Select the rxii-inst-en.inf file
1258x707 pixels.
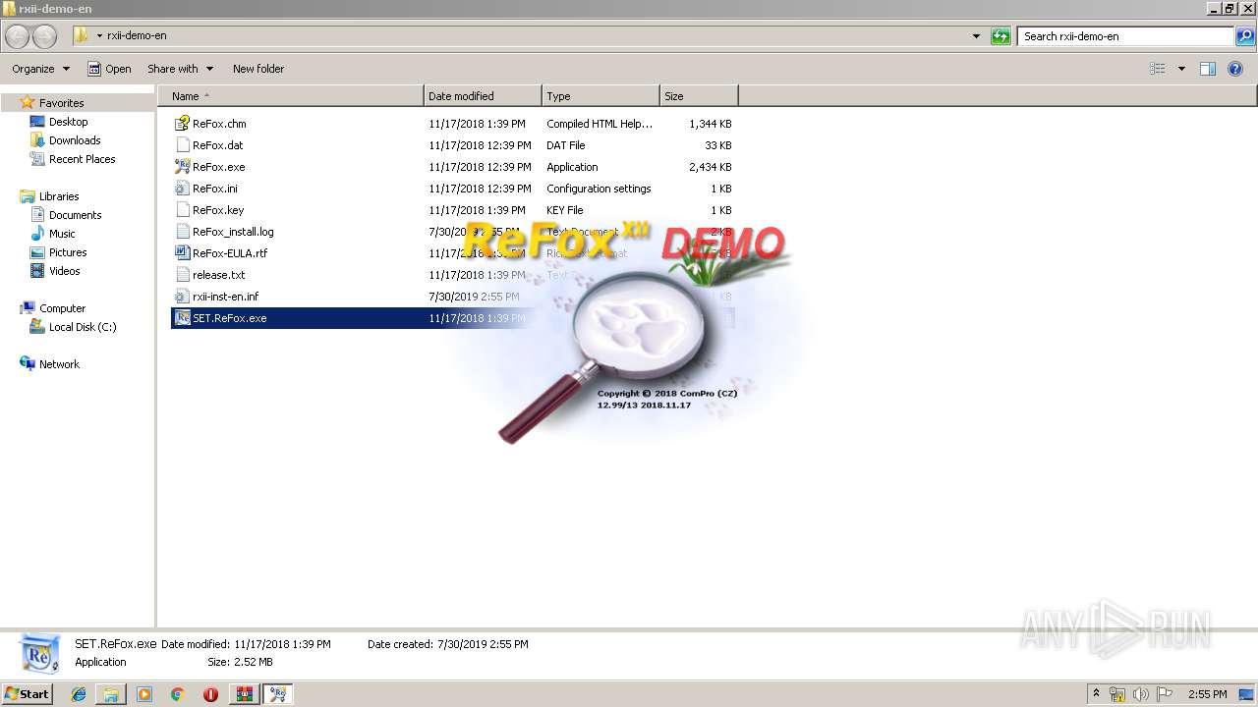[x=225, y=297]
